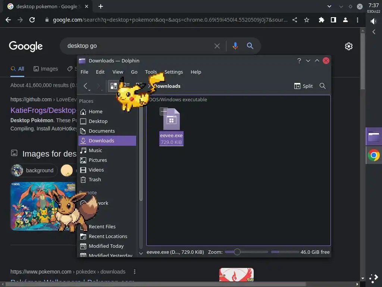Click the Split view button
The height and width of the screenshot is (287, 382).
303,86
